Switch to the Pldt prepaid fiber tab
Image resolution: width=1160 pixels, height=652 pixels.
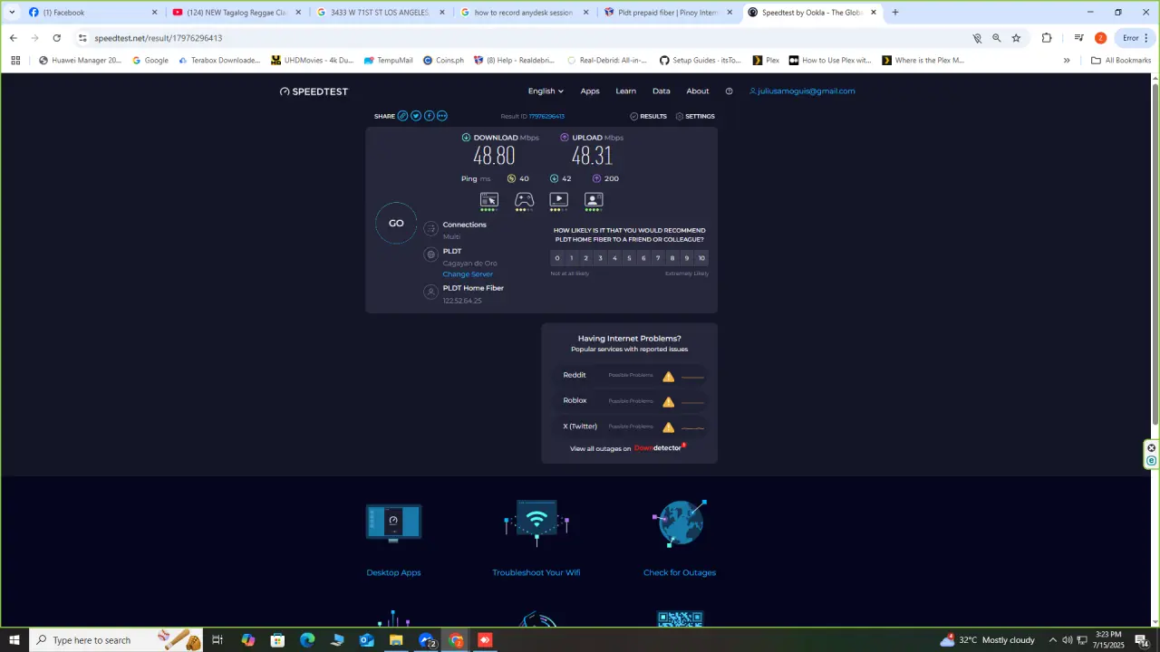pos(669,13)
